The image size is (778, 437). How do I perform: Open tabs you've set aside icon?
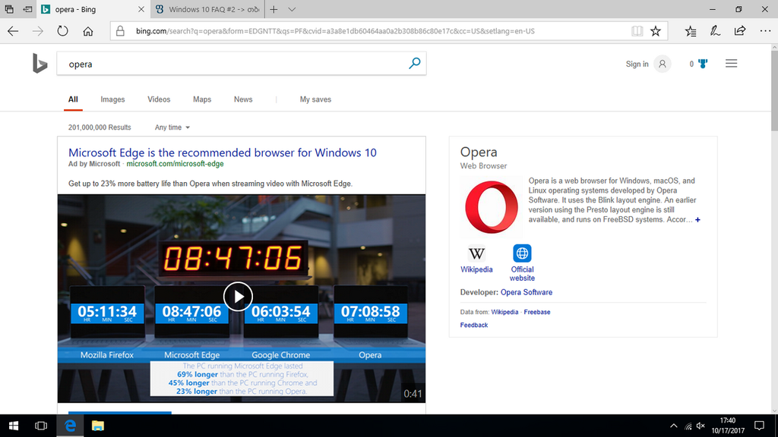(9, 9)
